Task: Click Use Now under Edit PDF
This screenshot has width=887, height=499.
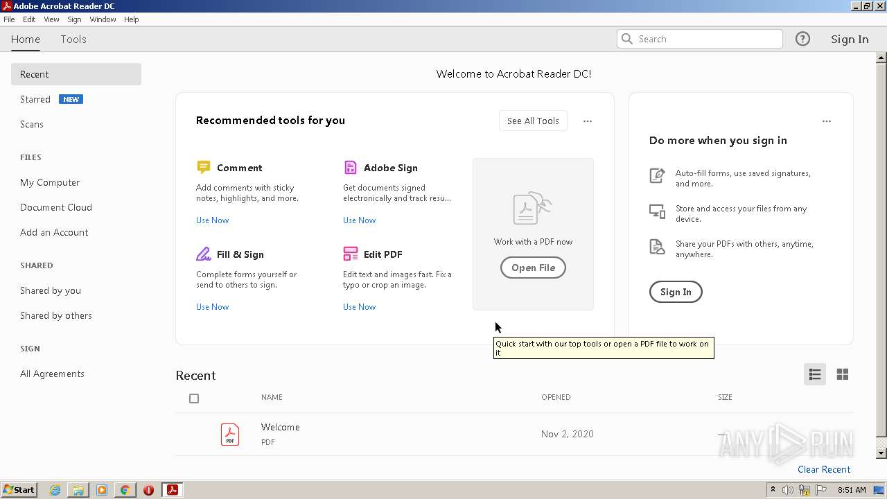Action: (x=359, y=307)
